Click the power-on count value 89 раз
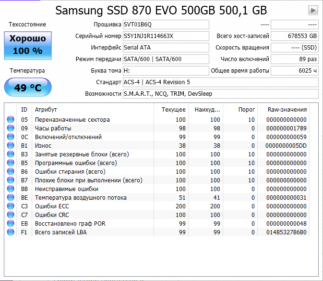The width and height of the screenshot is (323, 281). pos(295,59)
